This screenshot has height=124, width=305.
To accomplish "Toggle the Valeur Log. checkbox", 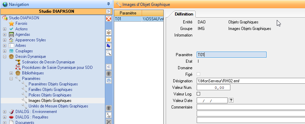I will coord(198,94).
